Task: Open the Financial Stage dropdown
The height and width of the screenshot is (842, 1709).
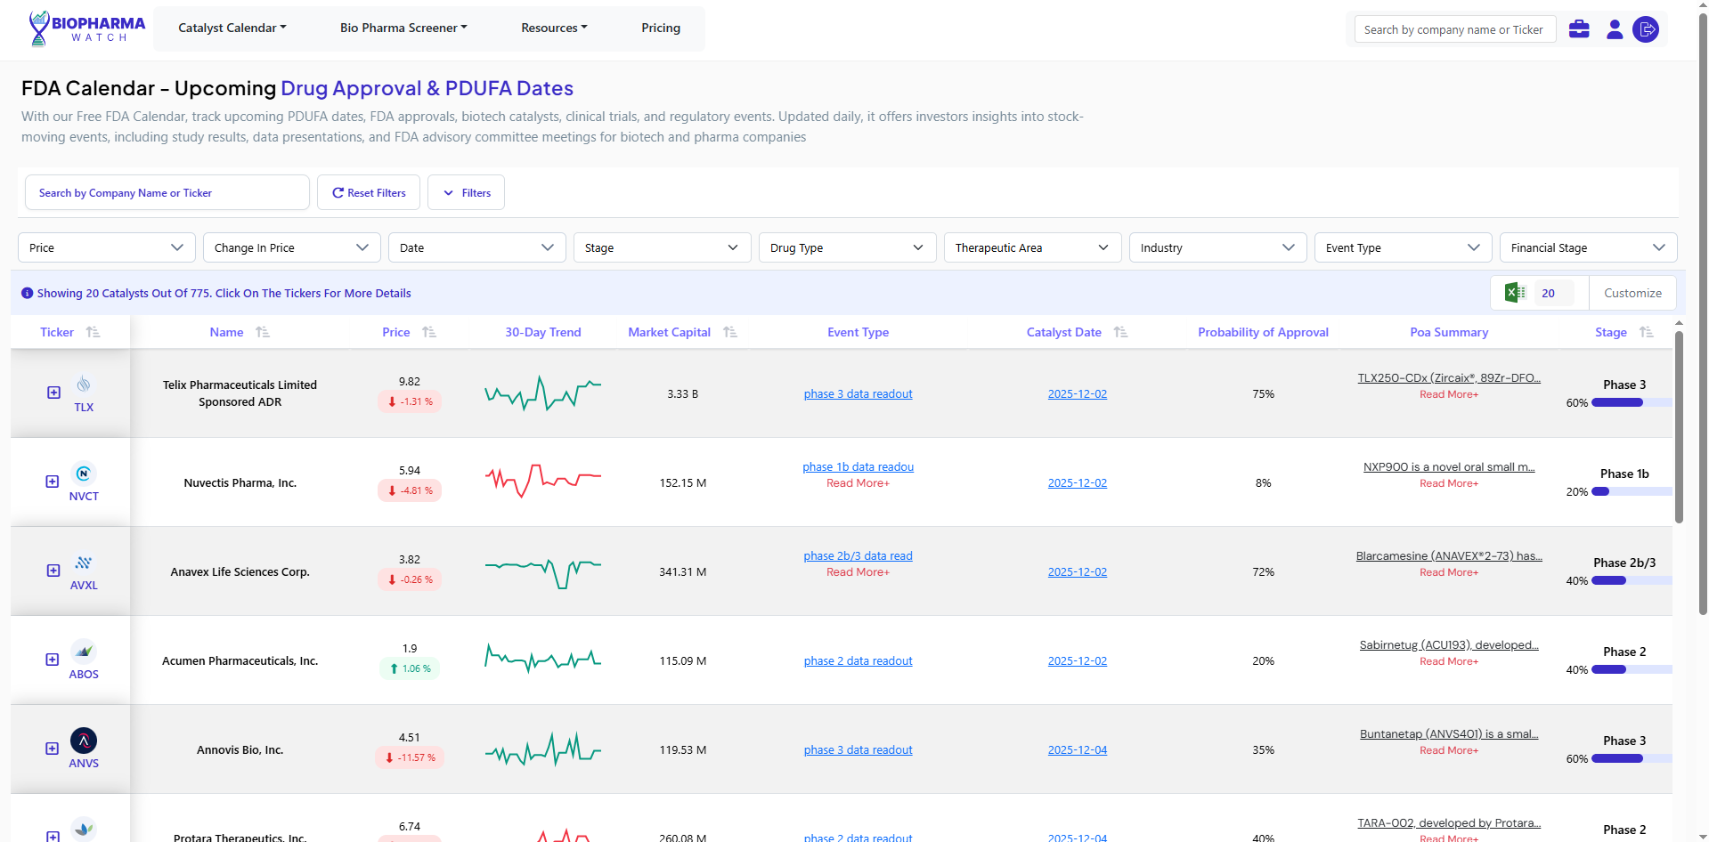Action: click(x=1589, y=247)
